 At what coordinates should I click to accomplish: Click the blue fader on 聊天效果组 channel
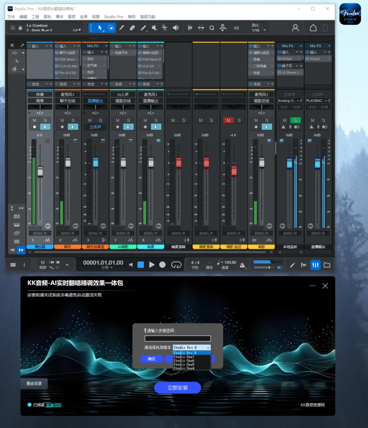click(96, 163)
